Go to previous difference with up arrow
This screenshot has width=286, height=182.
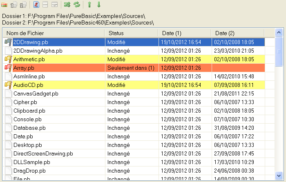(x=89, y=5)
